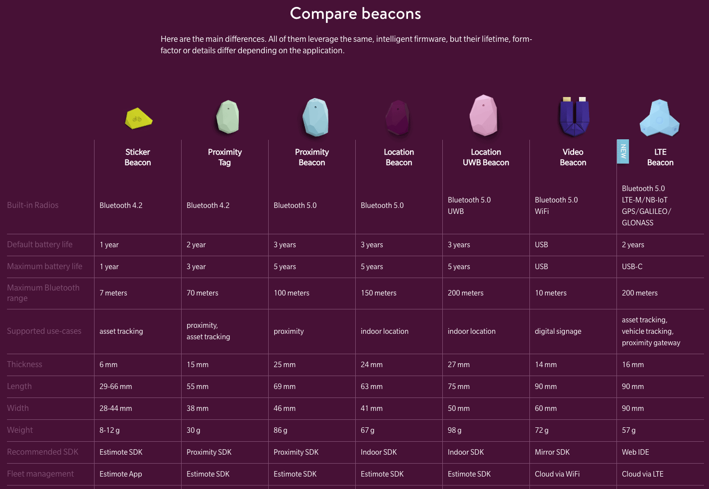Click the 69 mm length cell
709x489 pixels.
[x=285, y=387]
